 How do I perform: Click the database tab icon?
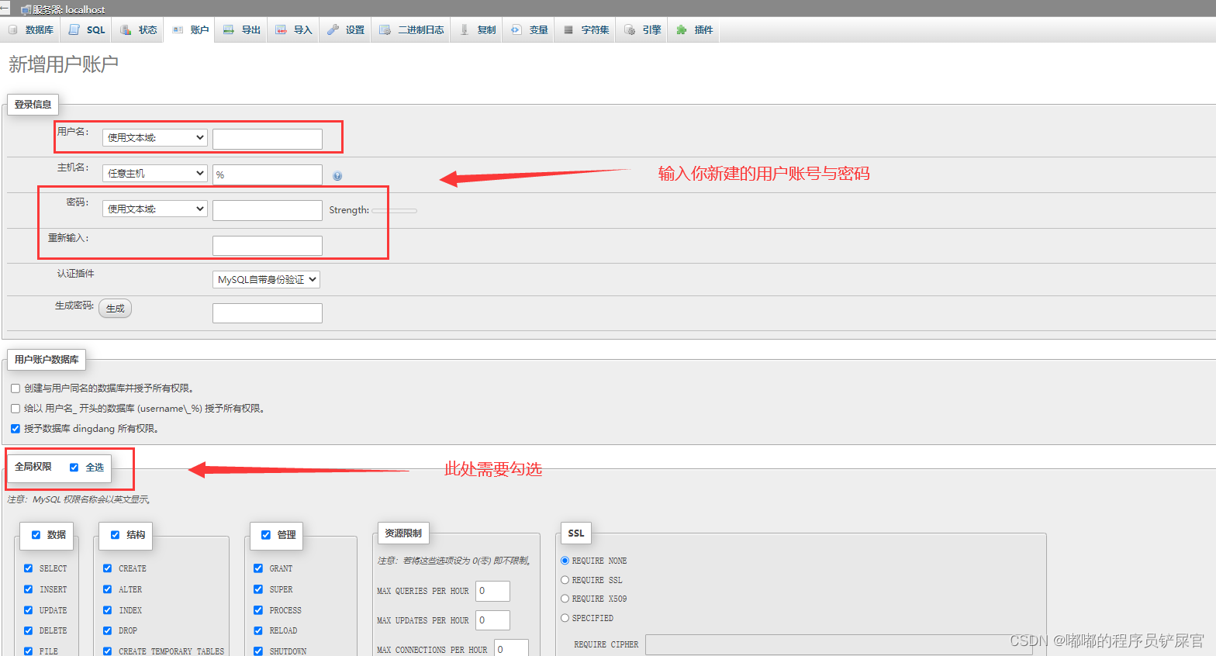tap(12, 29)
